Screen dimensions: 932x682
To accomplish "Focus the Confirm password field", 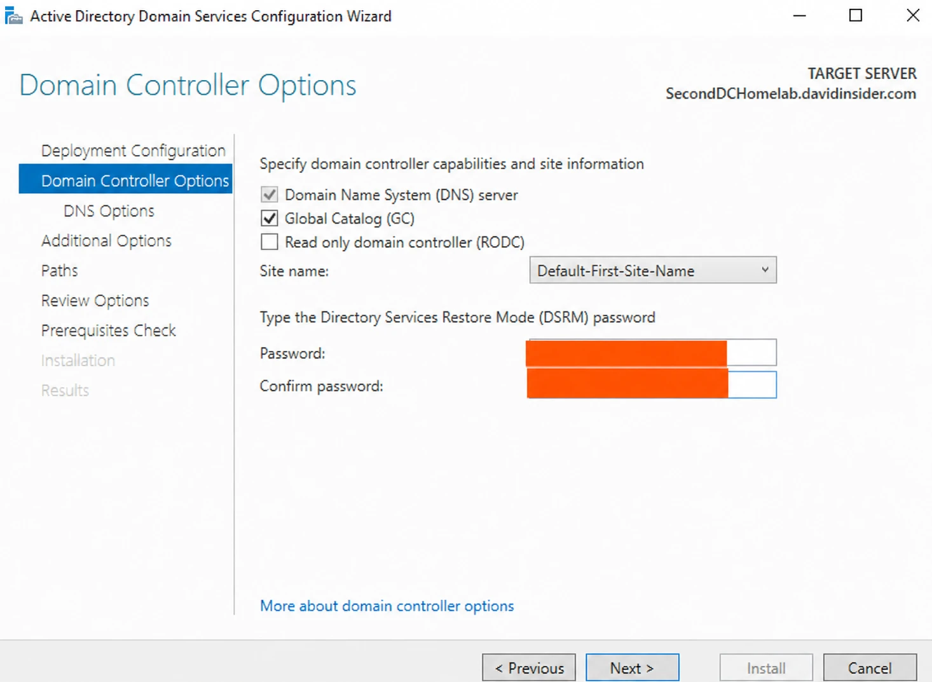I will (x=652, y=385).
